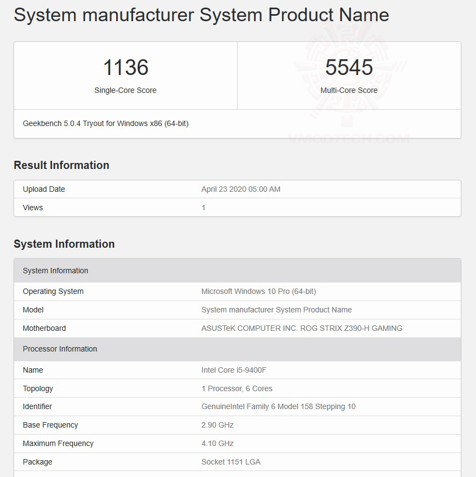Click the "Maximum Frequency" row label
The height and width of the screenshot is (477, 476).
[x=58, y=443]
